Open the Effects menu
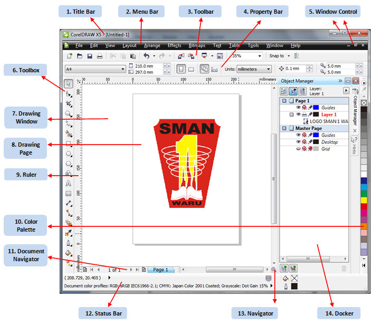The width and height of the screenshot is (375, 325). click(175, 45)
